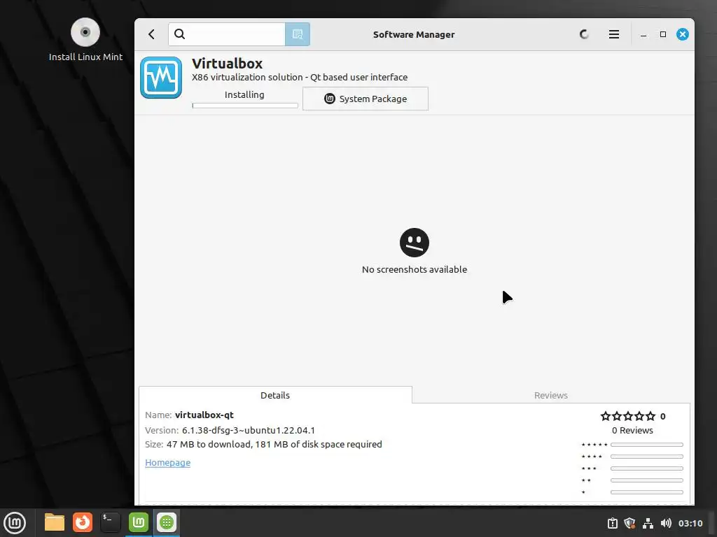Toggle search in descriptions button

(x=297, y=34)
